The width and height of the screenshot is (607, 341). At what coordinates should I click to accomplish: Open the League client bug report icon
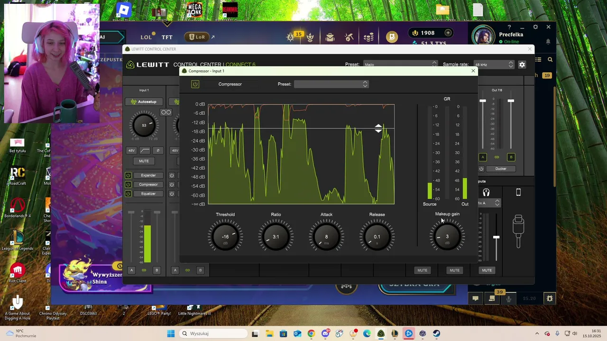[x=550, y=298]
